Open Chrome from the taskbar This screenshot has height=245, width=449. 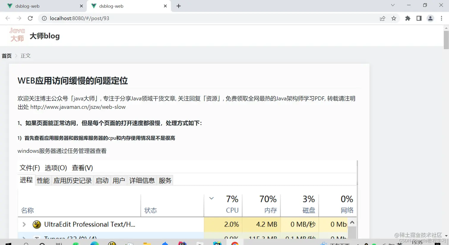coord(235,243)
